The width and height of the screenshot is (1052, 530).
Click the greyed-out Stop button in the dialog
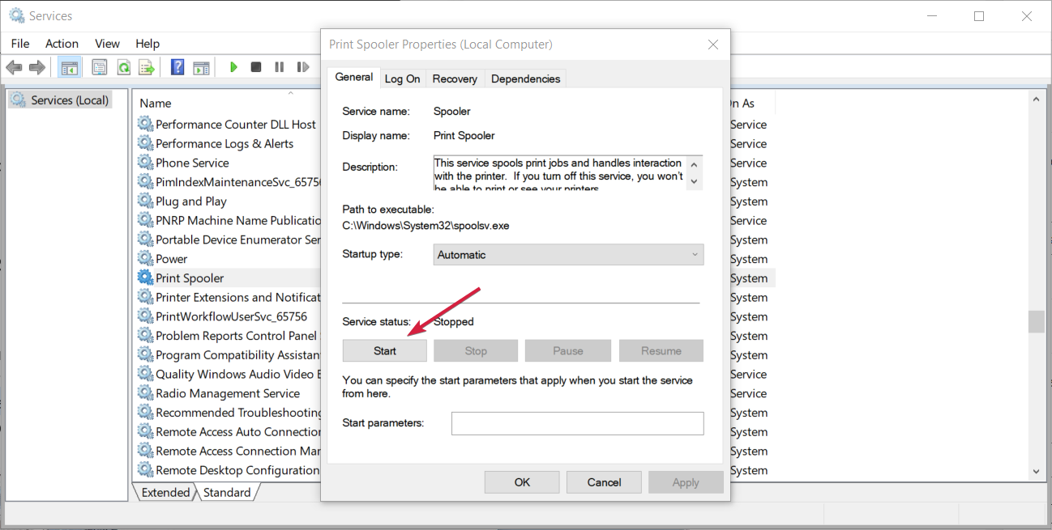tap(476, 350)
